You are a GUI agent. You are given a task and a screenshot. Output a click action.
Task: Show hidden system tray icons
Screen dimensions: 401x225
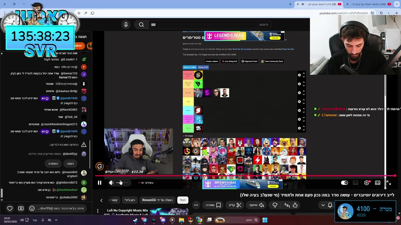coord(56,220)
